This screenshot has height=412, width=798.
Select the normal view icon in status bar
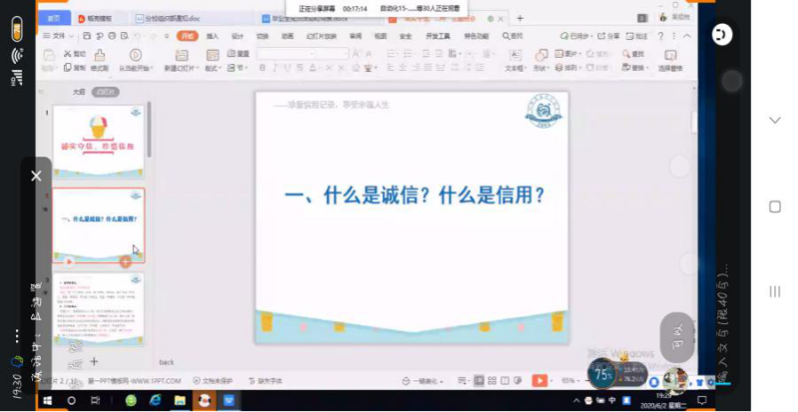coord(480,380)
